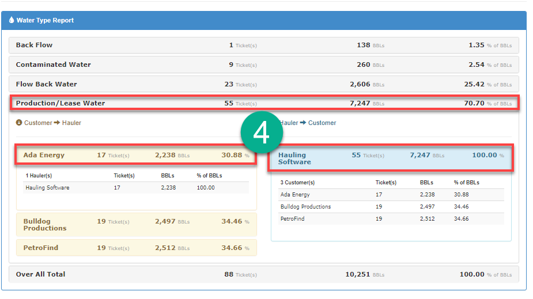
Task: Click Ada Energy row in customers table
Action: click(391, 195)
